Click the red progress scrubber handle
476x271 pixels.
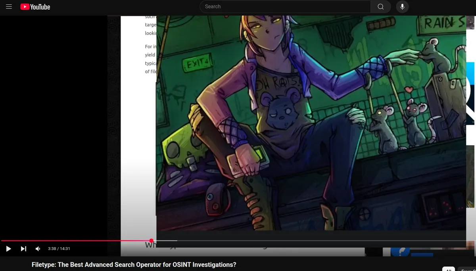coord(151,241)
